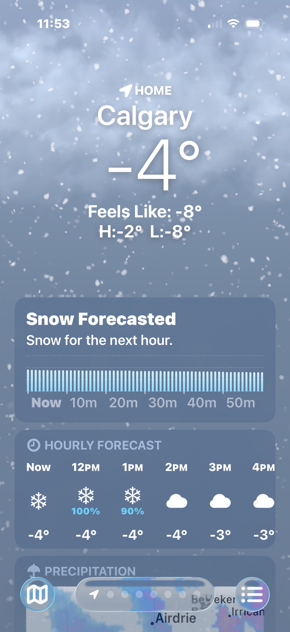Image resolution: width=290 pixels, height=632 pixels.
Task: Tap the current location arrow in page indicator
Action: click(94, 594)
